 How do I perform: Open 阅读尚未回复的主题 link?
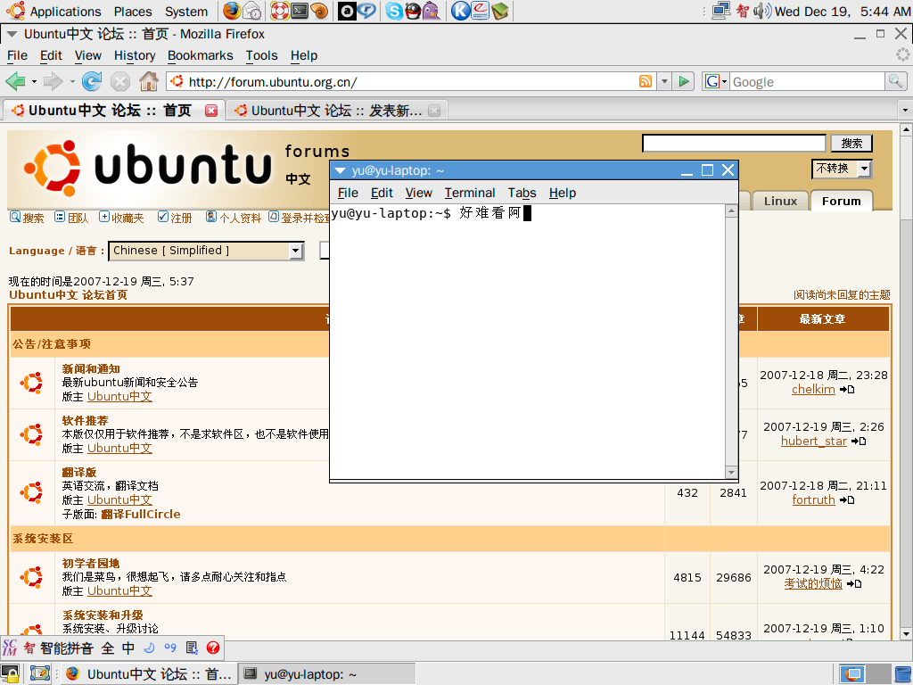pos(842,294)
